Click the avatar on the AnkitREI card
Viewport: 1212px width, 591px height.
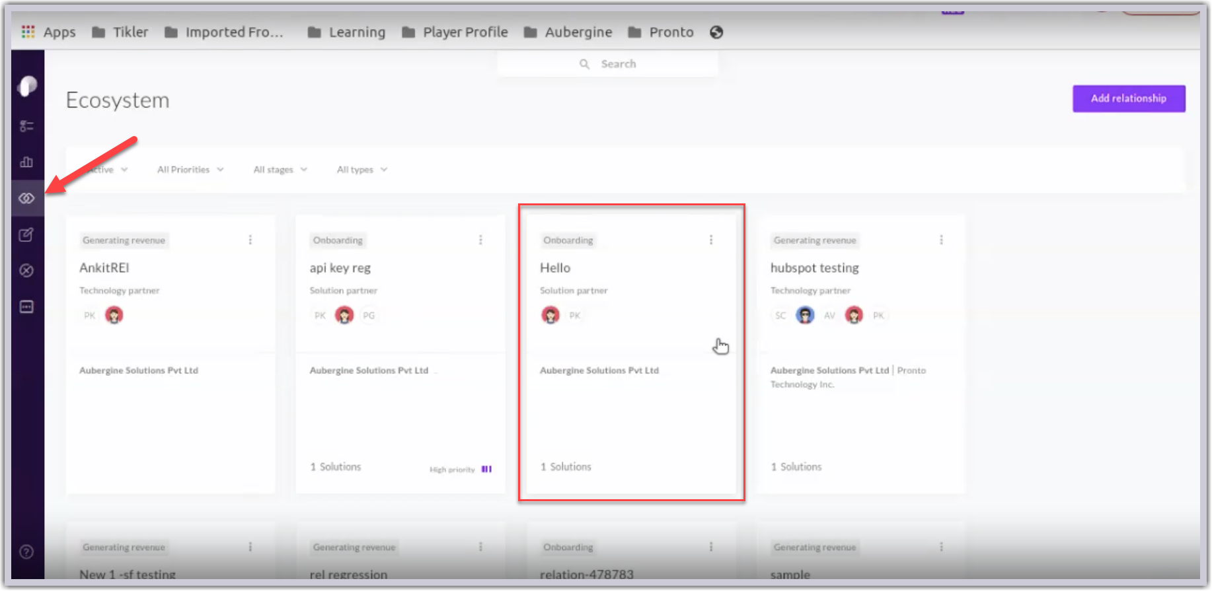(x=114, y=315)
